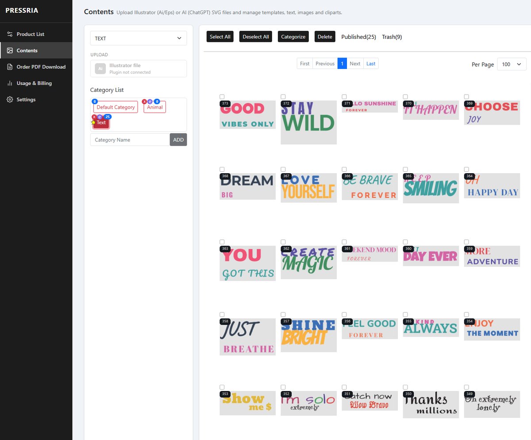Select page 1 in pagination

click(x=342, y=64)
